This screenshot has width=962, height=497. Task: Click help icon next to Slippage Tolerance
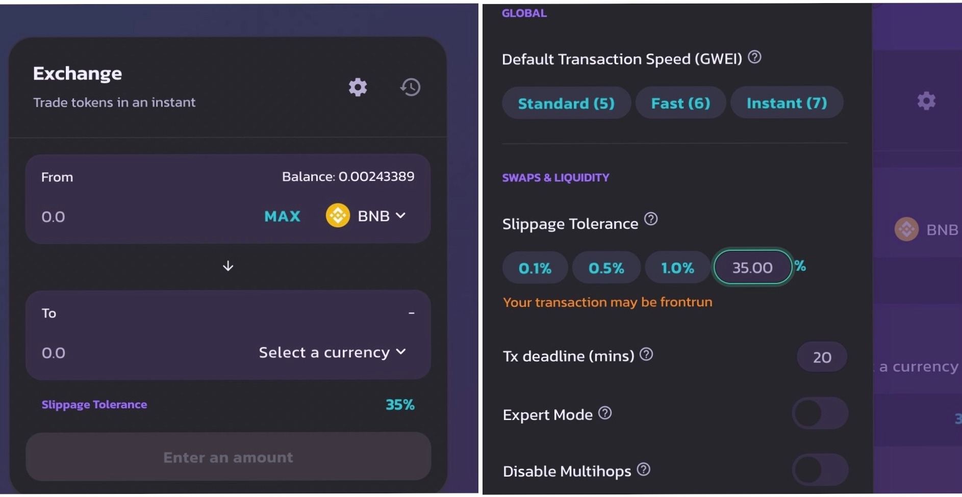(651, 219)
